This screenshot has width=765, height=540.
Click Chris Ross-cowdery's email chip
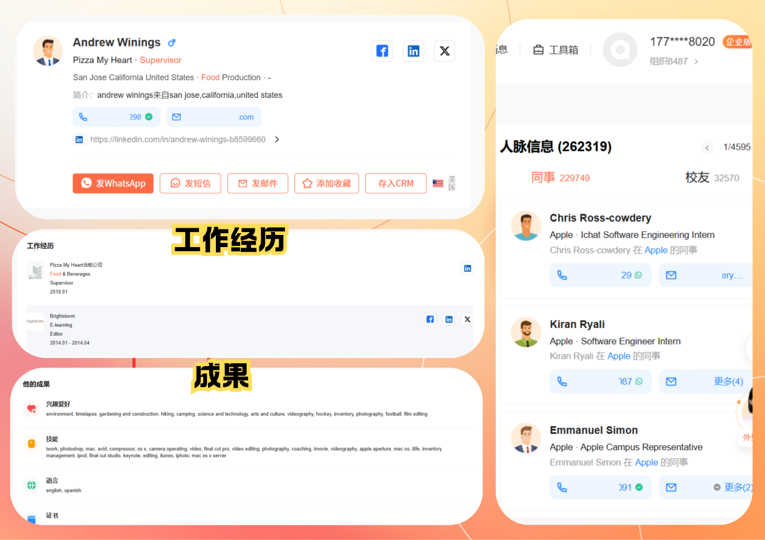706,275
